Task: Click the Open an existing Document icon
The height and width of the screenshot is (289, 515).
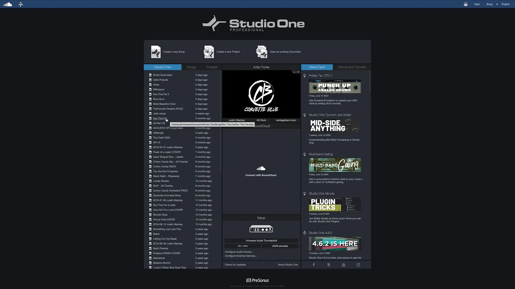Action: pyautogui.click(x=262, y=52)
